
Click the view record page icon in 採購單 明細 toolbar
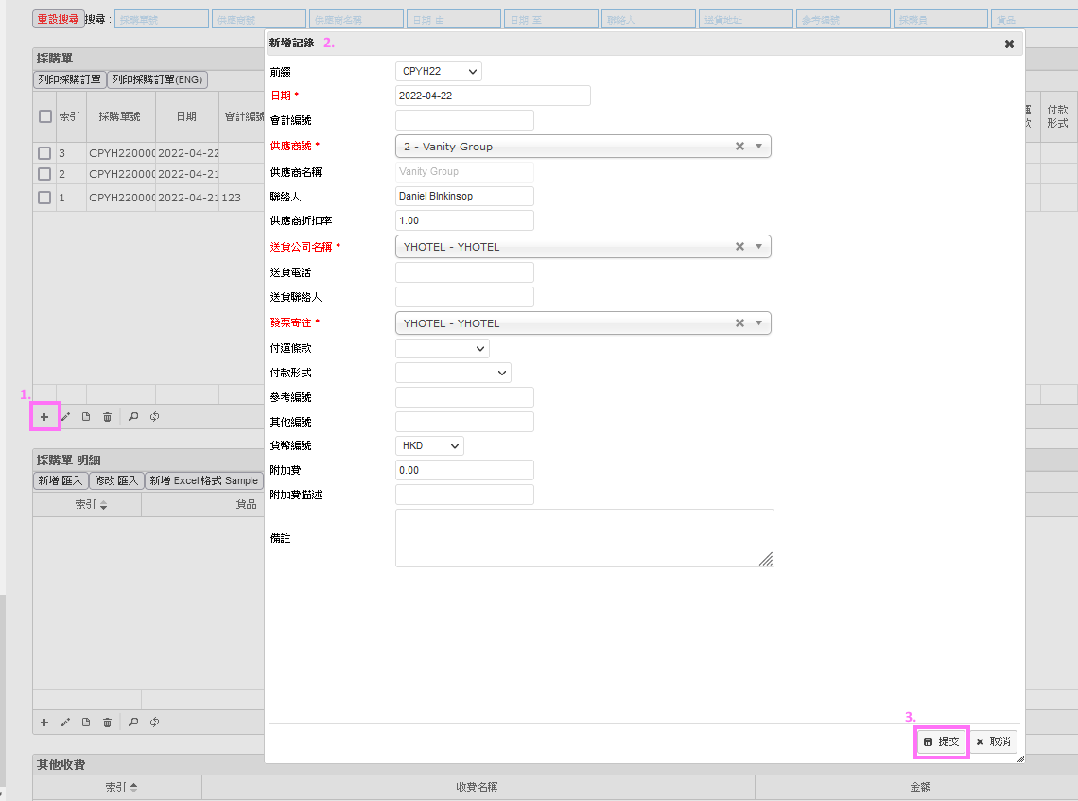(86, 723)
